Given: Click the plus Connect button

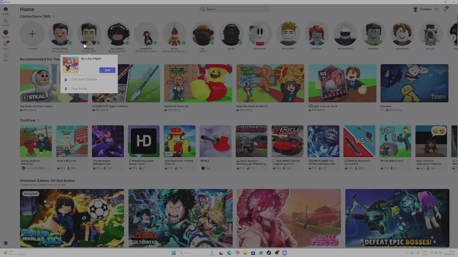Looking at the screenshot, I should pos(32,34).
